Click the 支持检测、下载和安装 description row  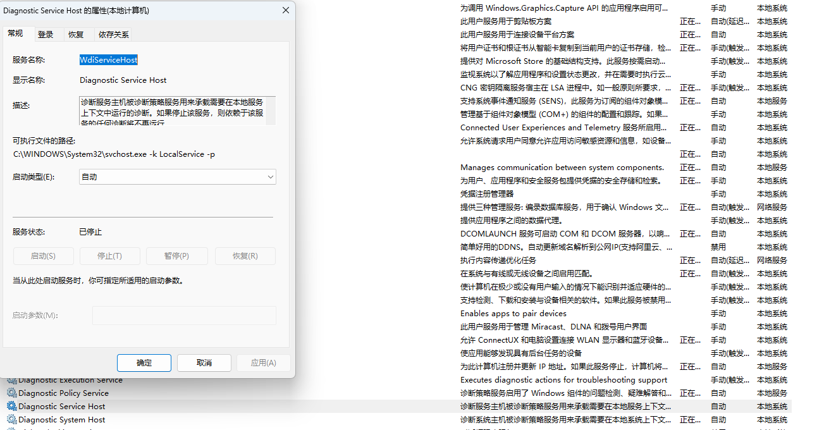(x=565, y=300)
